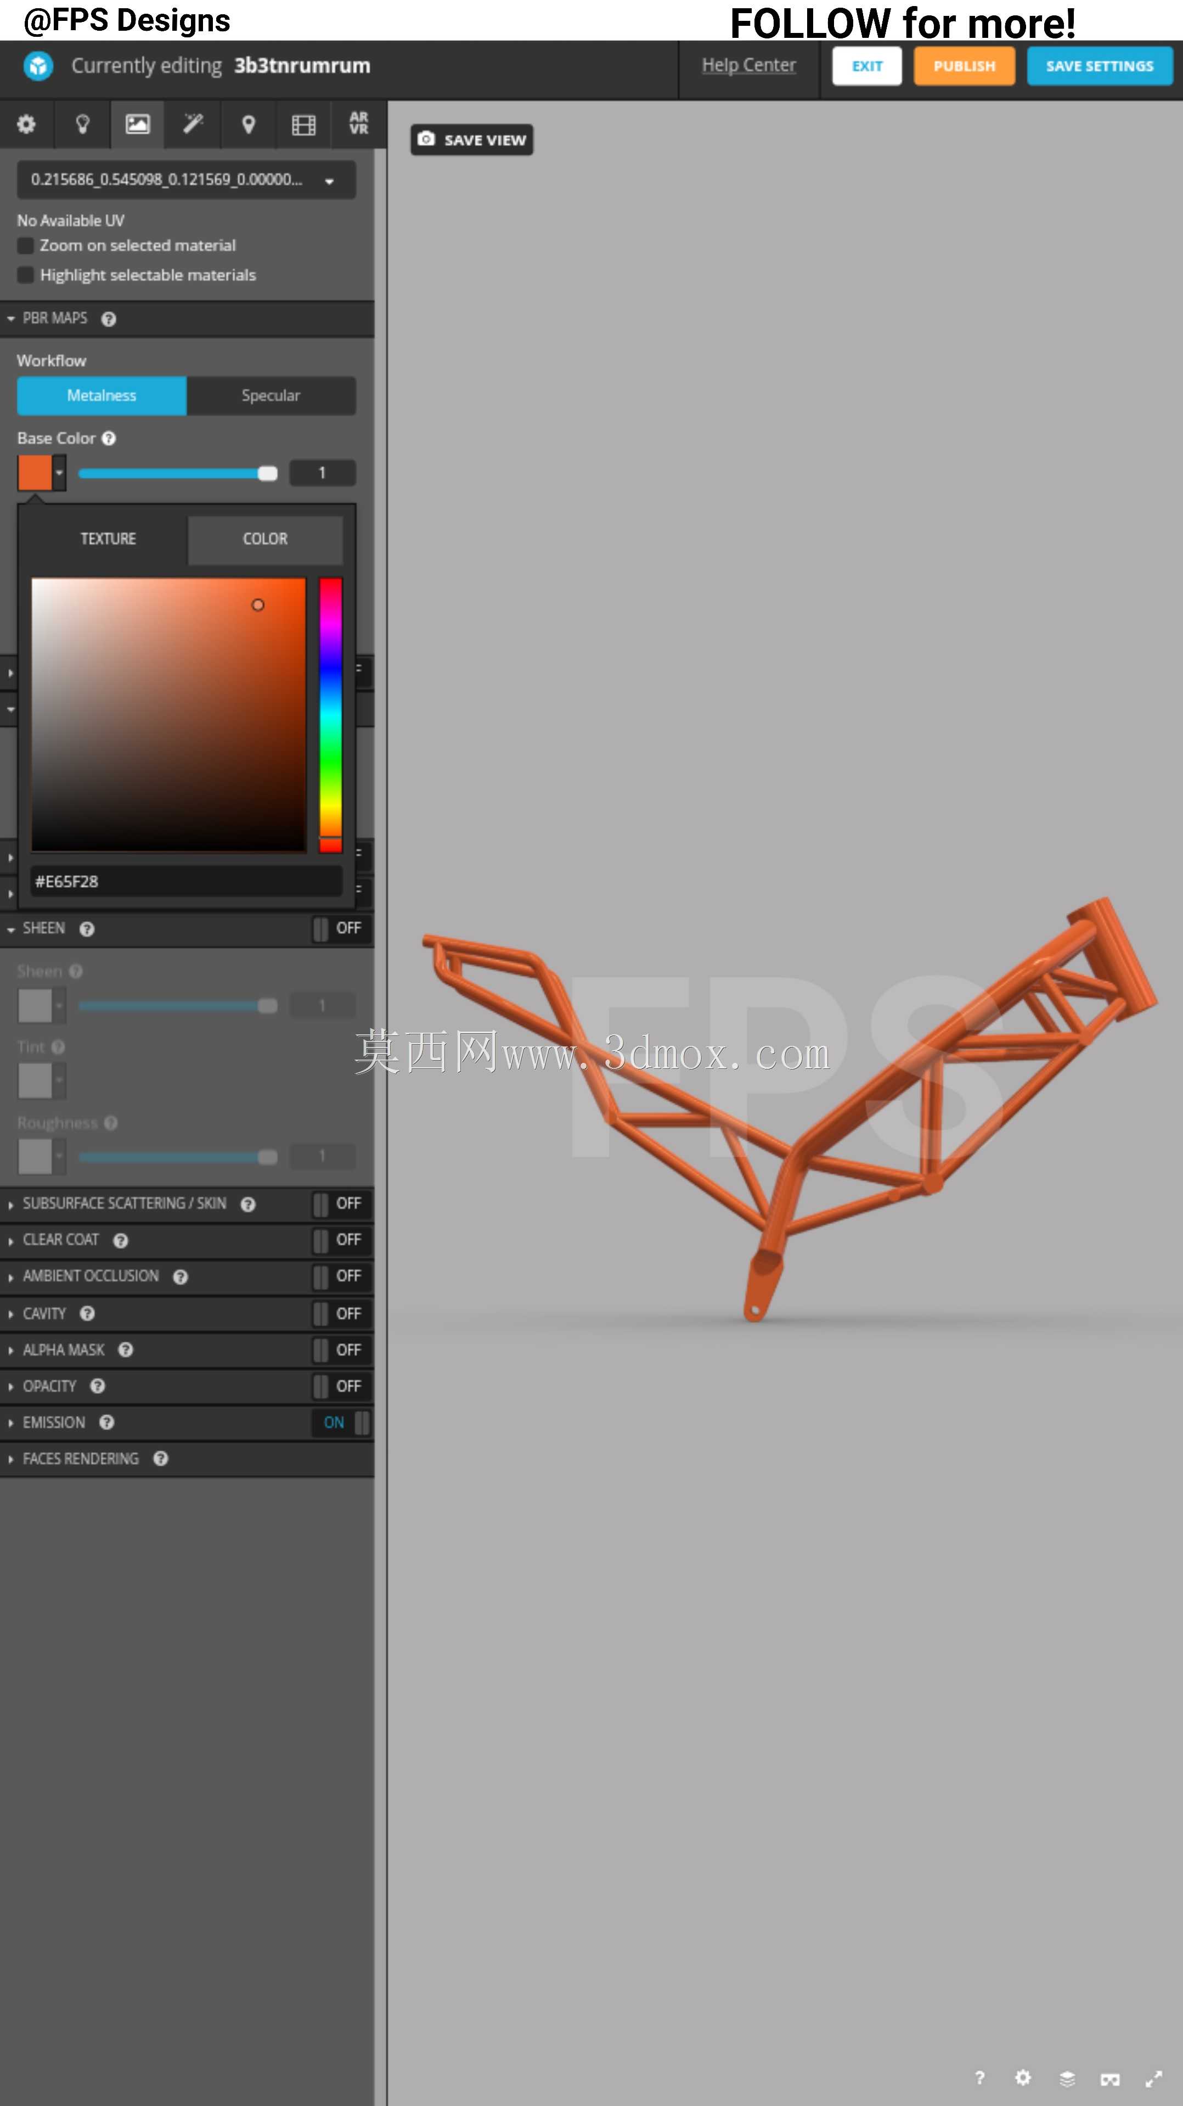Click the EXIT button
1183x2106 pixels.
(867, 66)
